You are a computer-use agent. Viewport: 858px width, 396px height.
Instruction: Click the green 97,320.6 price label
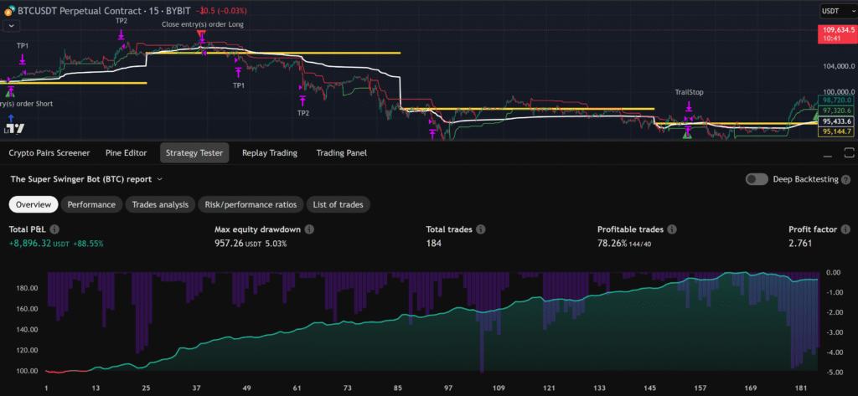(837, 111)
